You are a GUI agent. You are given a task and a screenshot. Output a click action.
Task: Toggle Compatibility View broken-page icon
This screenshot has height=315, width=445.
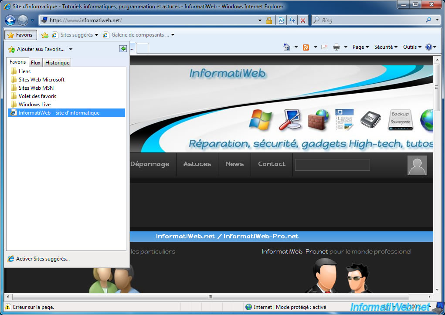click(x=281, y=20)
